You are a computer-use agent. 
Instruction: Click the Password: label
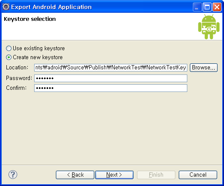19,78
